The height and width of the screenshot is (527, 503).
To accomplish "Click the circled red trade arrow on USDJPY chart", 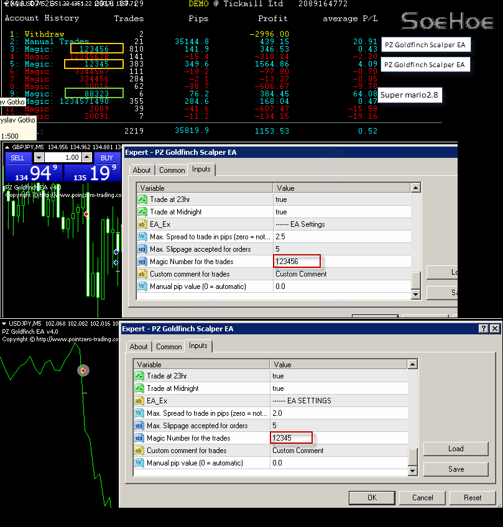I will pyautogui.click(x=83, y=370).
